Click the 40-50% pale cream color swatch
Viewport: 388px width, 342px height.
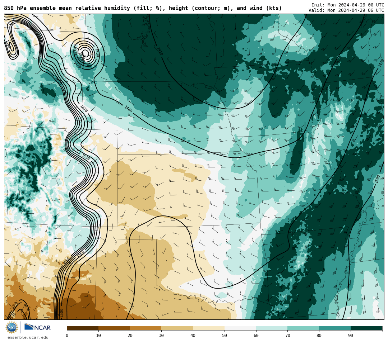pos(209,328)
